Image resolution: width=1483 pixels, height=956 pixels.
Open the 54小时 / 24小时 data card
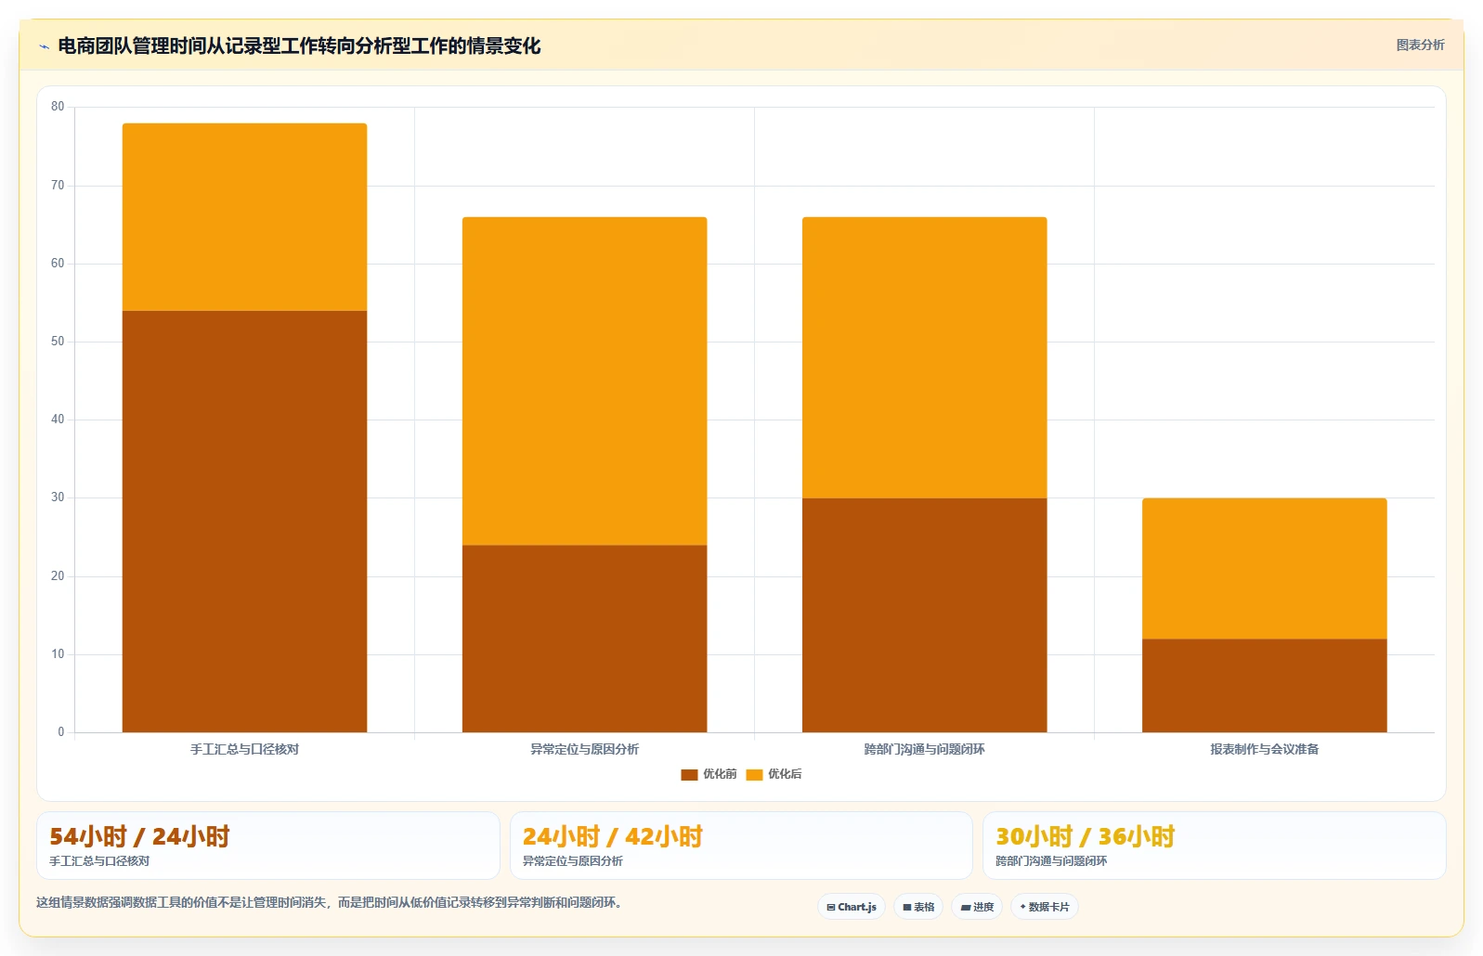point(268,846)
